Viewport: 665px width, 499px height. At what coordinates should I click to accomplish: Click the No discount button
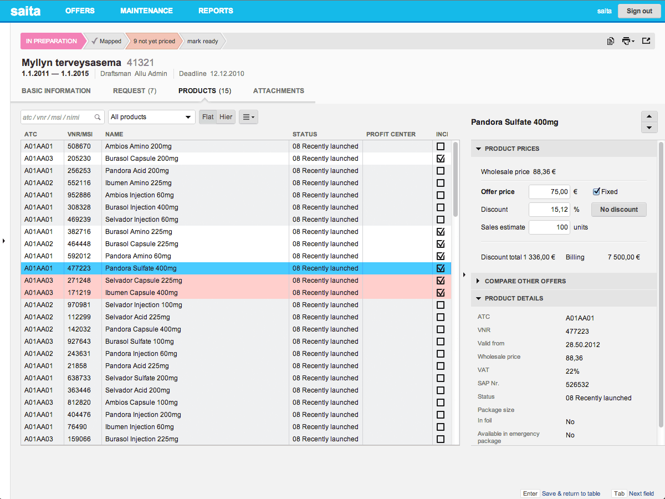click(618, 210)
